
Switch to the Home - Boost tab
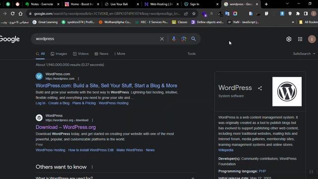(82, 4)
